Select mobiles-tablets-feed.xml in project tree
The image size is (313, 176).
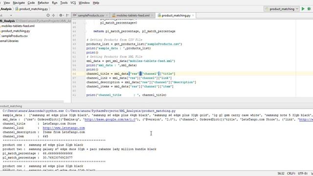tap(18, 26)
